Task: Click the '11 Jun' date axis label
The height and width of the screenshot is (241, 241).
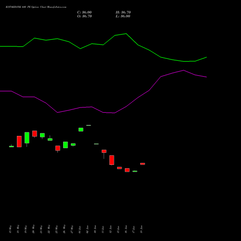Action: 103,229
